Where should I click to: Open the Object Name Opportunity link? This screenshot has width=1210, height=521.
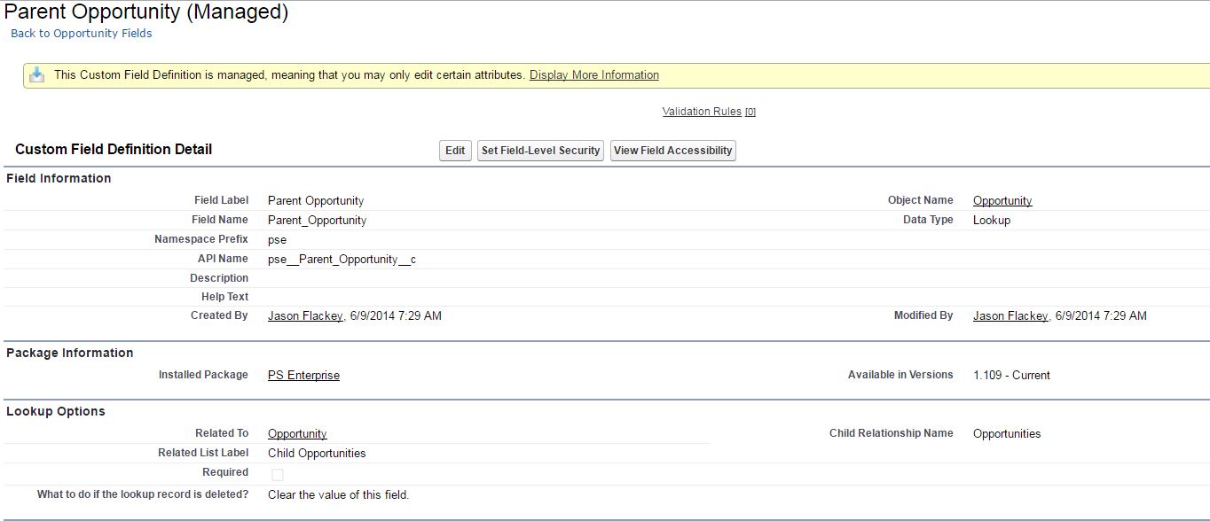pyautogui.click(x=1002, y=200)
